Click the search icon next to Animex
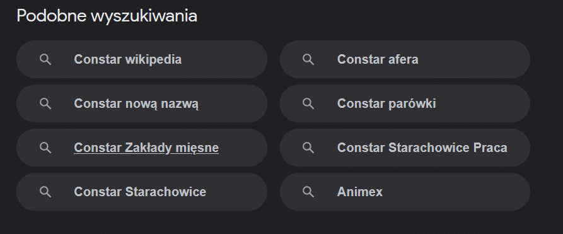The image size is (563, 234). coord(308,192)
